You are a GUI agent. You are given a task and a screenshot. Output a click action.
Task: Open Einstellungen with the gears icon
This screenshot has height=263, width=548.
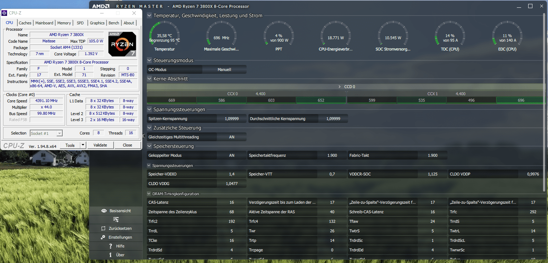click(103, 237)
